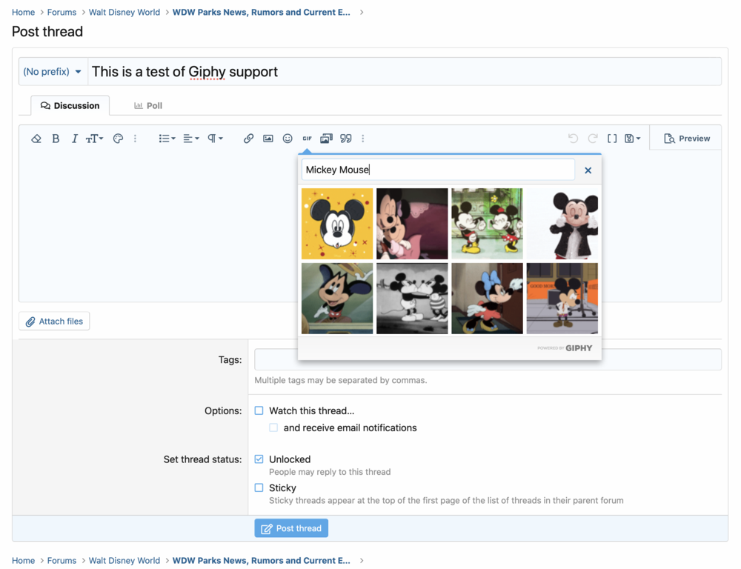Click the insert image icon
This screenshot has width=741, height=569.
[268, 139]
